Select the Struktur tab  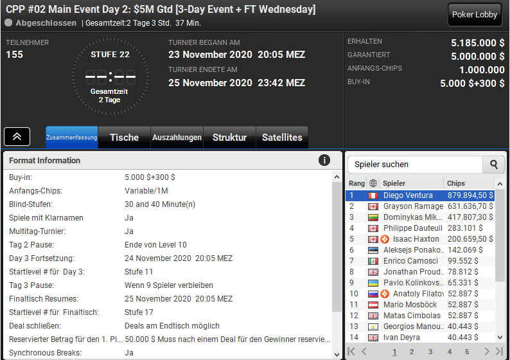229,138
